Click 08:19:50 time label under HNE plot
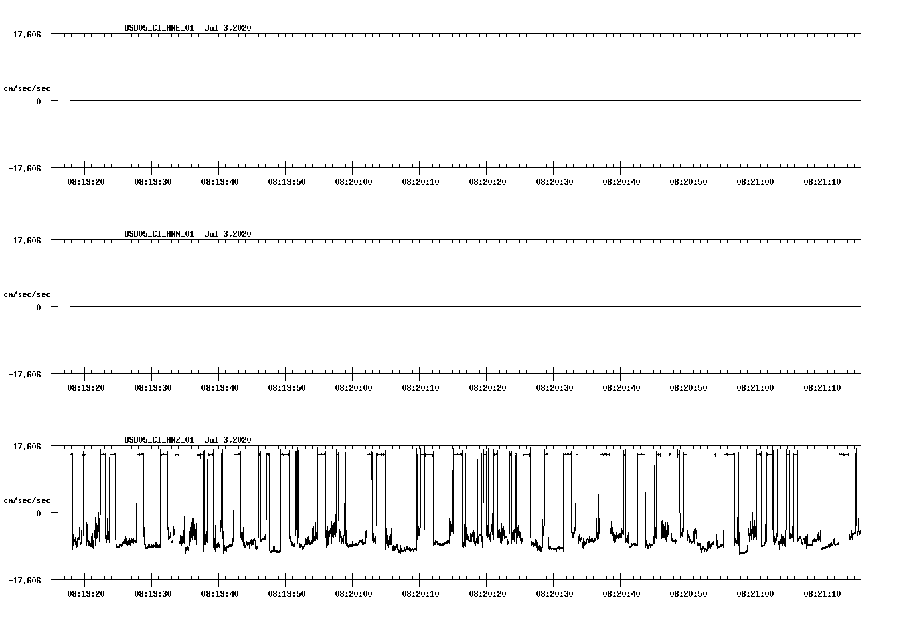 coord(286,181)
